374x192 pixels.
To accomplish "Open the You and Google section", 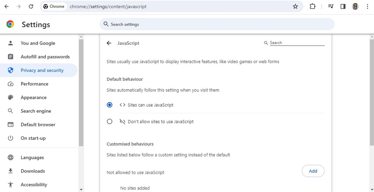I will pos(38,43).
